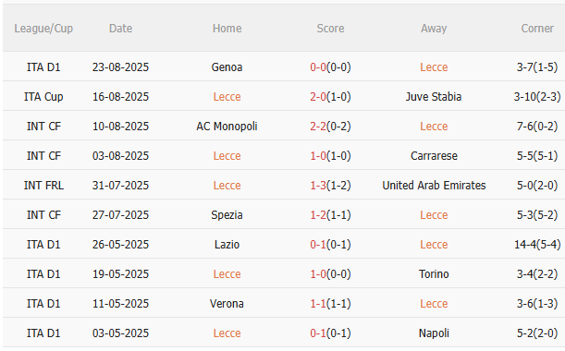Select the Date column header
Screen dimensions: 565x351
[120, 29]
